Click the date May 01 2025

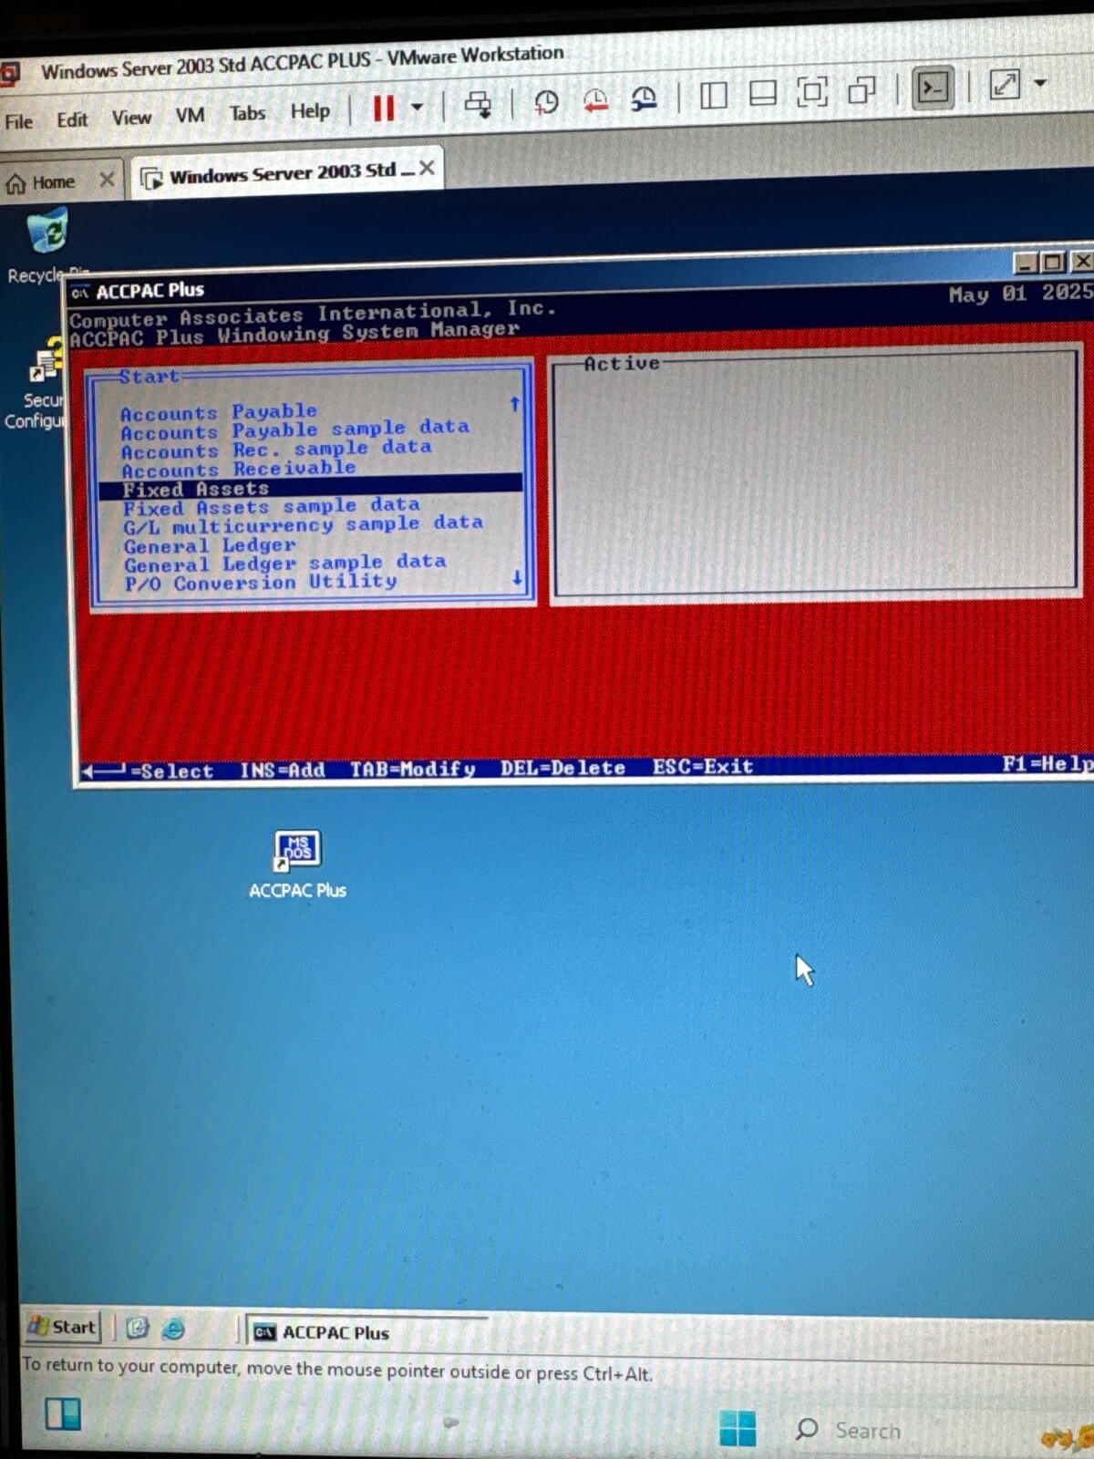[1020, 294]
